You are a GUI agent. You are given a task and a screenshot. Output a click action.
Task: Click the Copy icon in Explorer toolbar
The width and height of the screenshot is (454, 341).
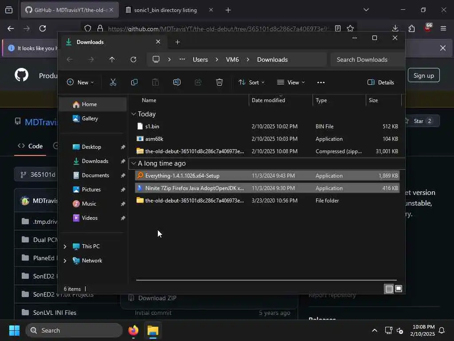click(134, 82)
